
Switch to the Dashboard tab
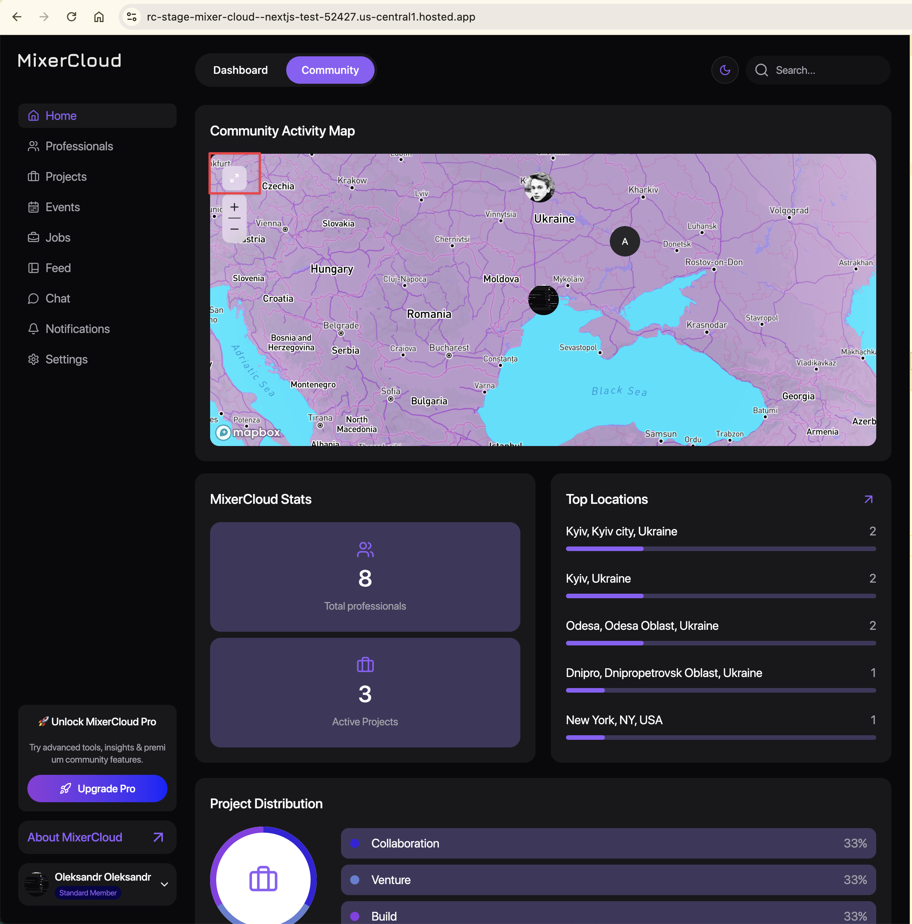(x=240, y=70)
